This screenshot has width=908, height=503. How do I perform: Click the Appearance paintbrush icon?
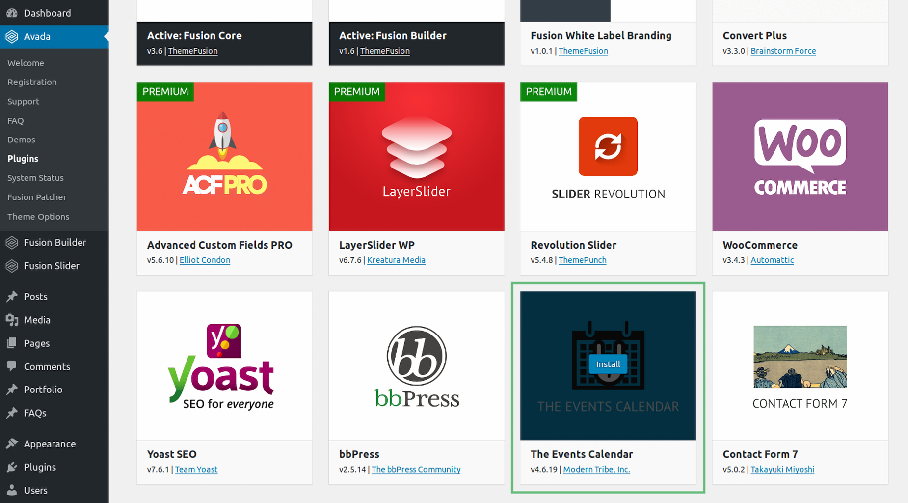coord(12,444)
